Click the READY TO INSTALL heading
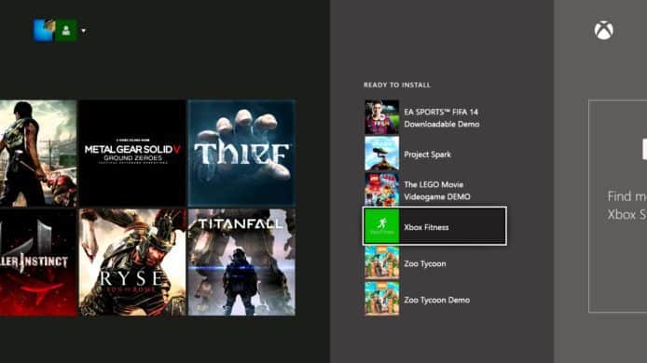This screenshot has height=363, width=647. (397, 85)
